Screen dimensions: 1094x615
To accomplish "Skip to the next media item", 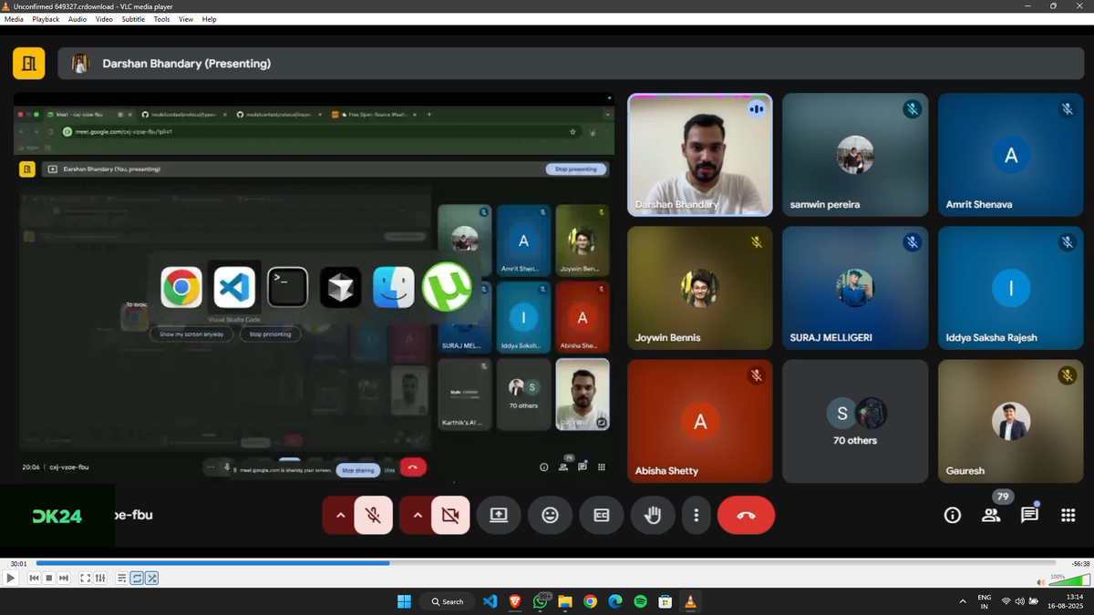I will click(63, 578).
